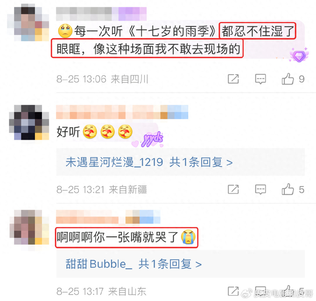The width and height of the screenshot is (316, 301).
Task: Open the first commenter's blurred username
Action: tap(101, 14)
